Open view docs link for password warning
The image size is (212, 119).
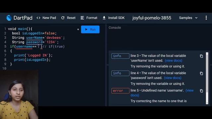click(173, 78)
